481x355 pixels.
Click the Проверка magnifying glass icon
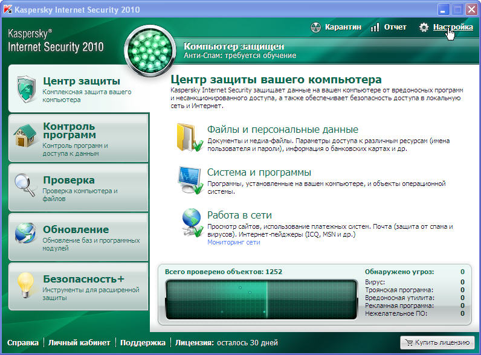tap(25, 185)
